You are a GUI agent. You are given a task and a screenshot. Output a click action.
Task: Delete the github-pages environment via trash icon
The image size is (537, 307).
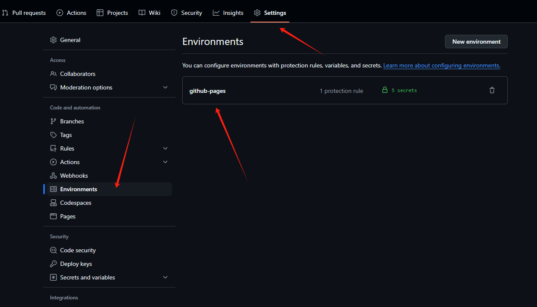[492, 90]
